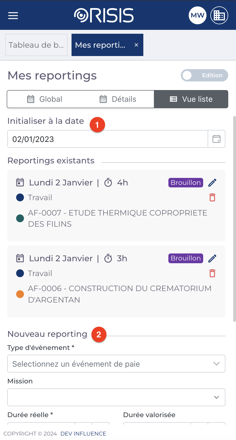Click the date field showing 02/01/2023
Image resolution: width=236 pixels, height=440 pixels.
click(107, 139)
